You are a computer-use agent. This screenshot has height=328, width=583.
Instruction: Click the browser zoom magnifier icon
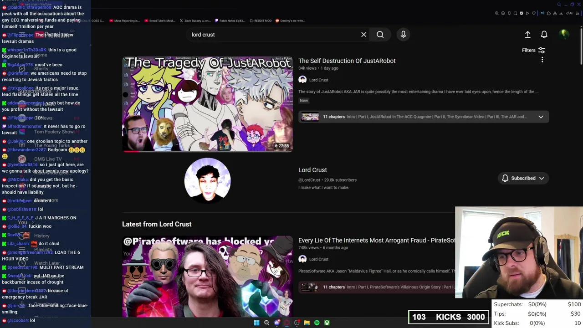point(497,13)
